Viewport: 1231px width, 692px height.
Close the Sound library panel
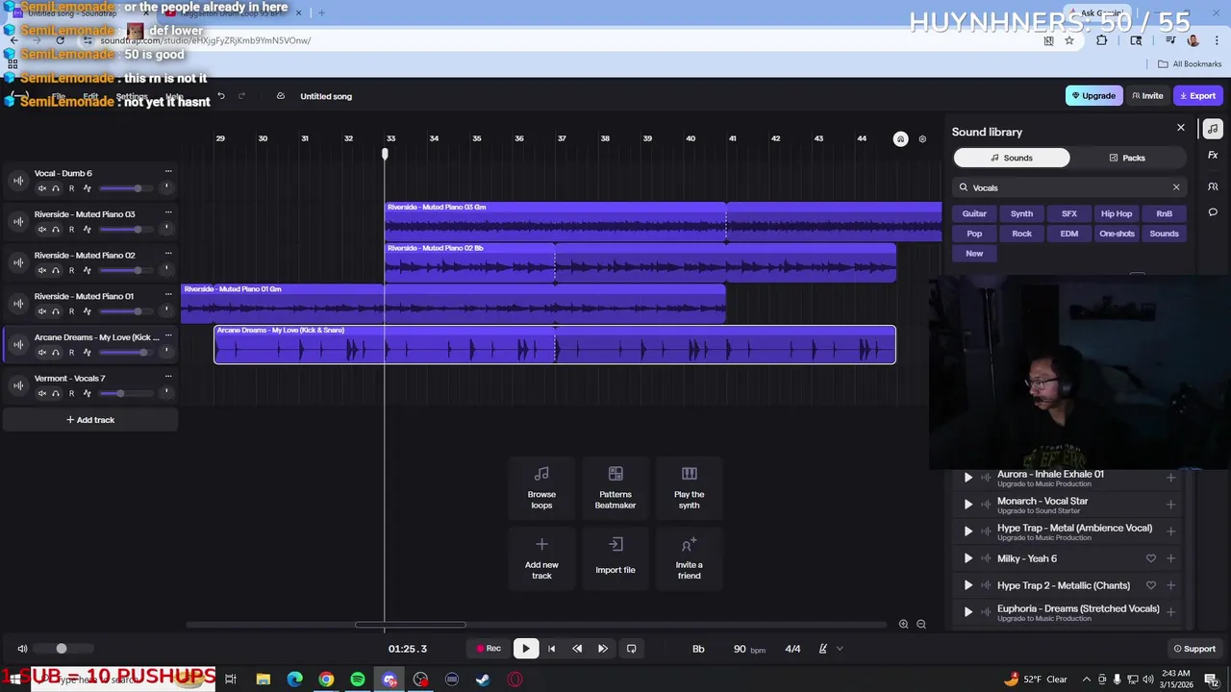point(1181,128)
